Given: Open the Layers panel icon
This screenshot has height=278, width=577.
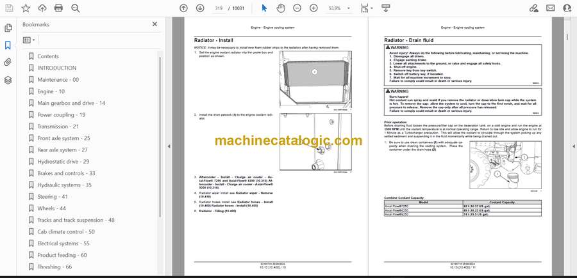Looking at the screenshot, I should pos(8,80).
